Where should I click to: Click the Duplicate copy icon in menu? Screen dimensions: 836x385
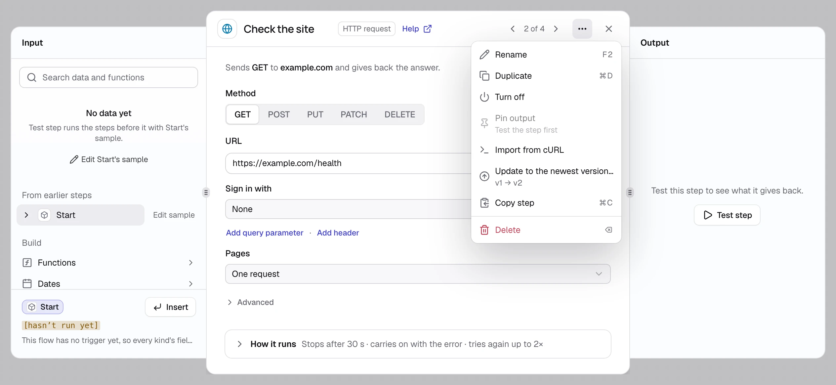[484, 76]
